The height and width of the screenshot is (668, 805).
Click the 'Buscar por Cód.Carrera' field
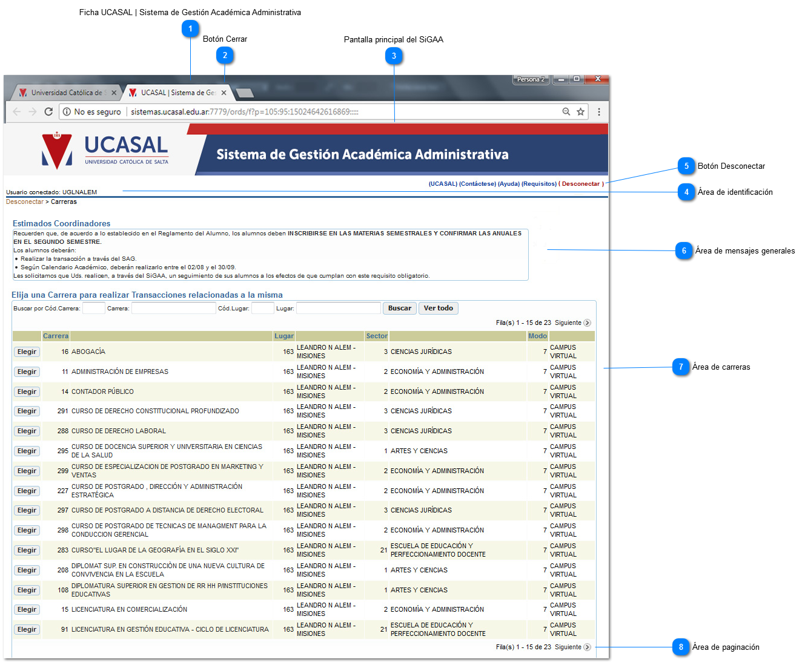tap(93, 308)
